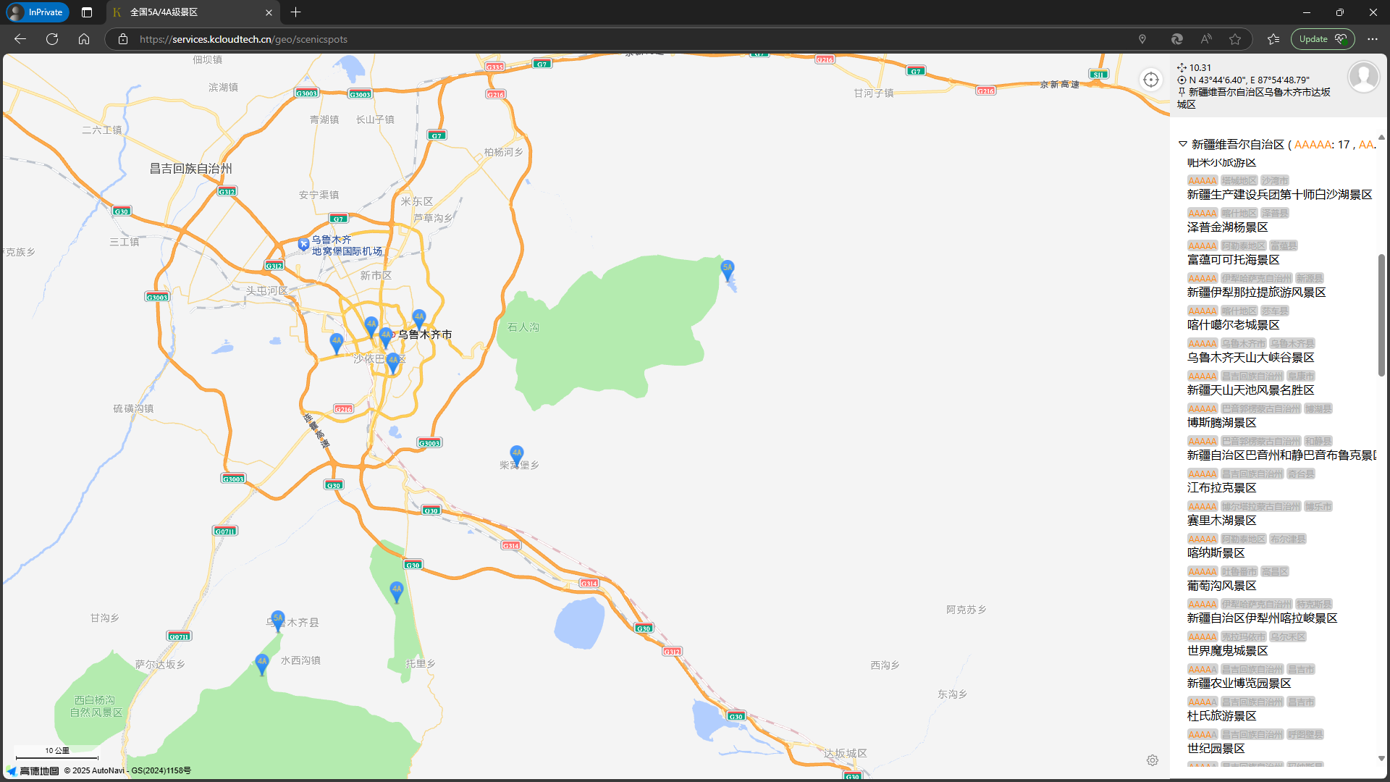The image size is (1390, 782).
Task: Select the 5A marker near 乌鲁木齐县
Action: click(278, 620)
